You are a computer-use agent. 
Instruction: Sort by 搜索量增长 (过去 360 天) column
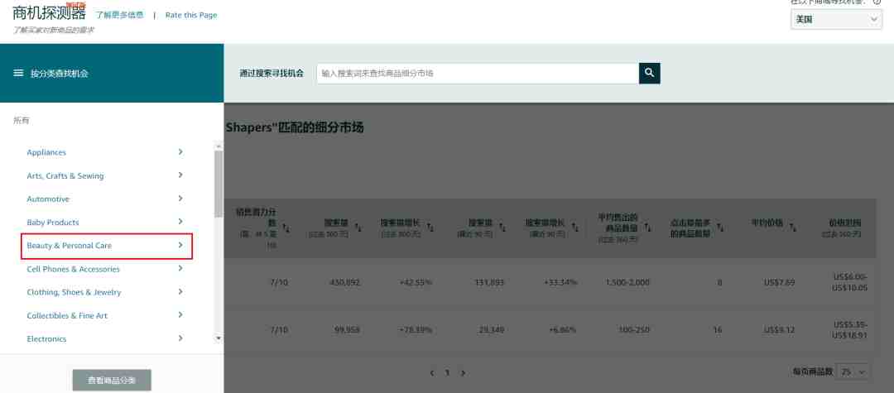point(430,227)
